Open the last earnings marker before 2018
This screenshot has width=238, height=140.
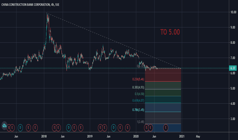pos(35,128)
